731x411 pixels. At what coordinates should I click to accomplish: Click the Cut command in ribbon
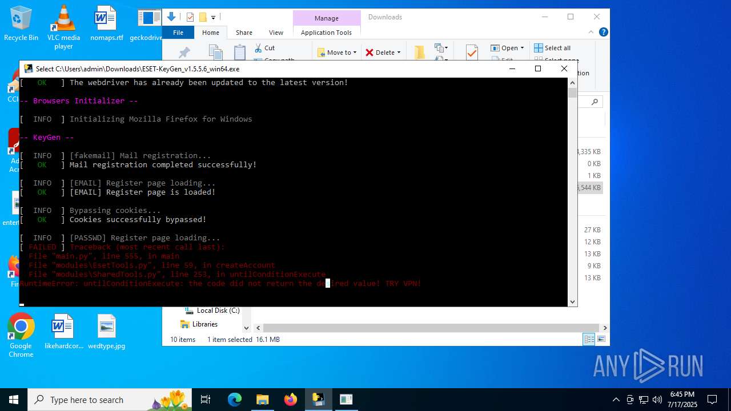[265, 48]
